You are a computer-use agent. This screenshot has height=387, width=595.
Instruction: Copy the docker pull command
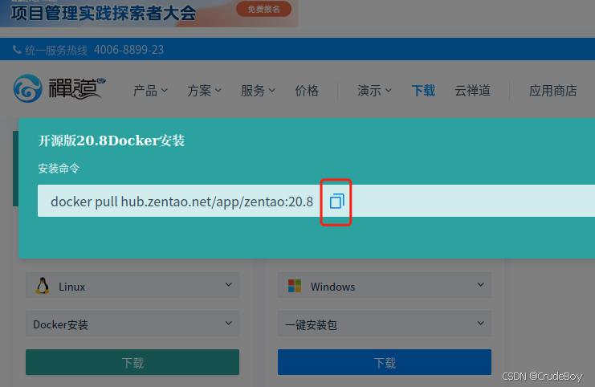[336, 202]
